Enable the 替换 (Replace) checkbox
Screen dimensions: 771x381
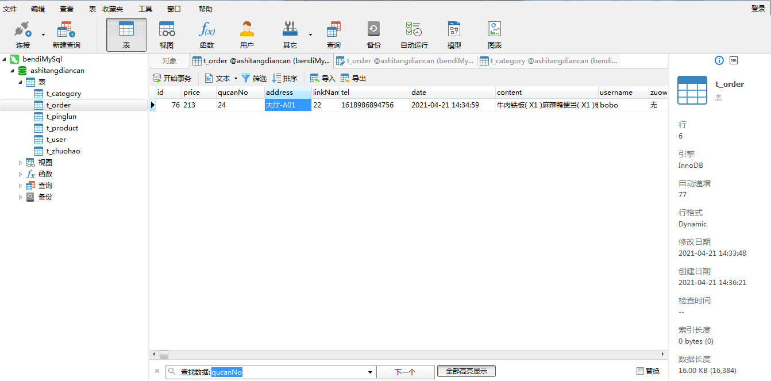point(641,371)
